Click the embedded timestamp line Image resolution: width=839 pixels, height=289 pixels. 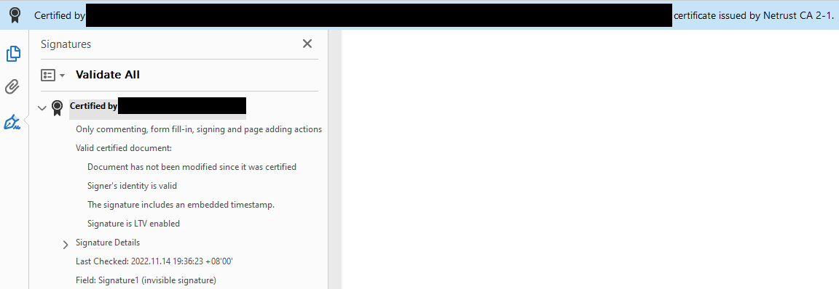181,205
